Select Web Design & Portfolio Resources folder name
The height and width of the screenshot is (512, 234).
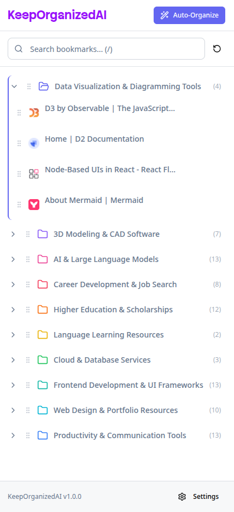(115, 410)
